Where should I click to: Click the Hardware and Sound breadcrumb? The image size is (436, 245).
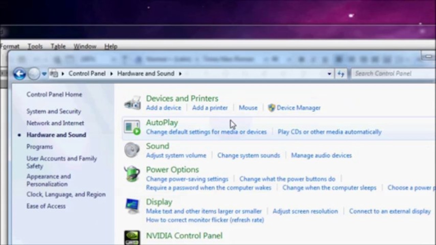pos(146,73)
